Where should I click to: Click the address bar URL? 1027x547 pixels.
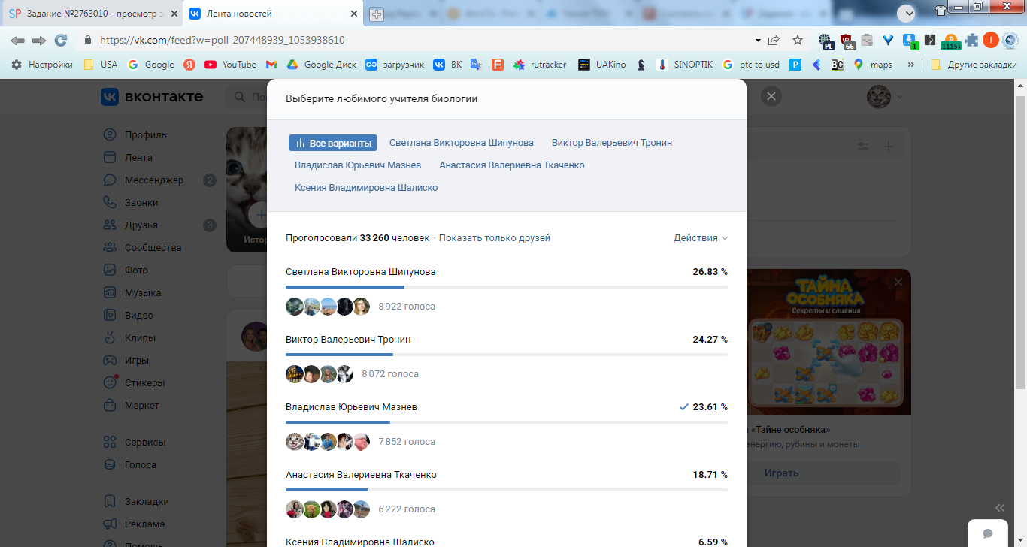(222, 41)
